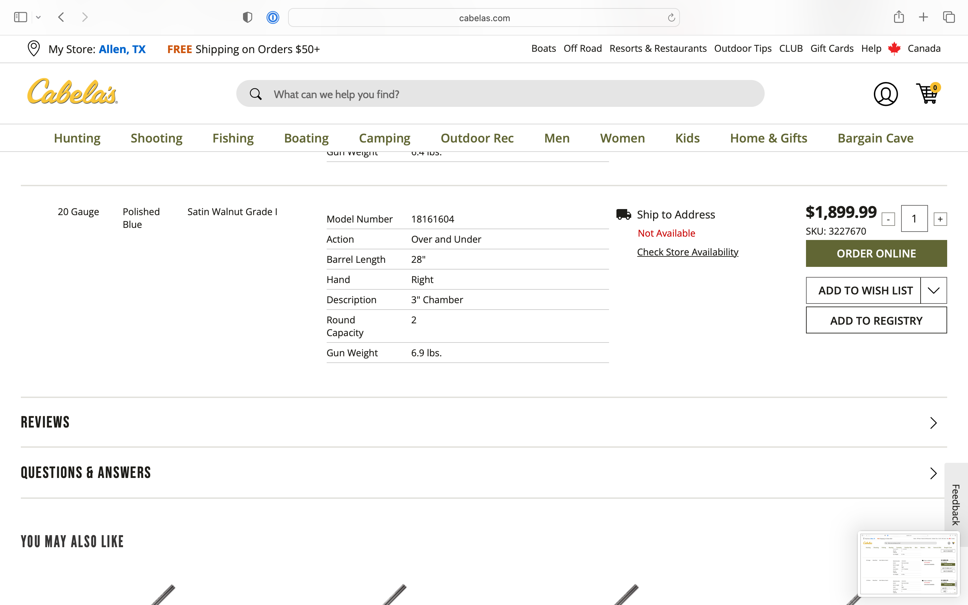Click the quantity input showing 1

click(914, 218)
